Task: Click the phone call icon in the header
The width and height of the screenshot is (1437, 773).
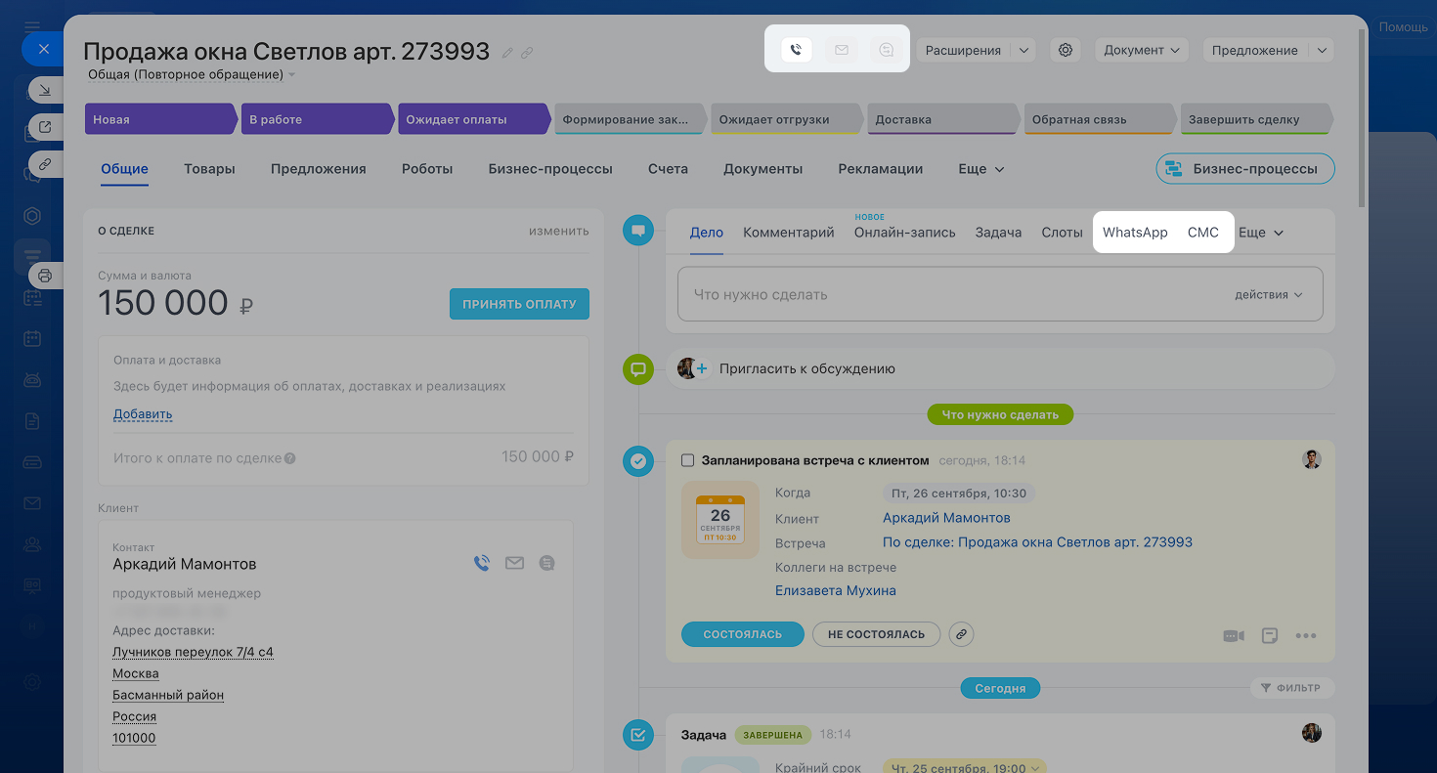Action: pos(797,50)
